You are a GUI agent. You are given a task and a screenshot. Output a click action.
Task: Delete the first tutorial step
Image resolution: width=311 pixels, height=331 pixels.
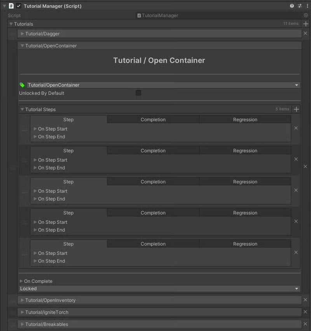click(296, 128)
